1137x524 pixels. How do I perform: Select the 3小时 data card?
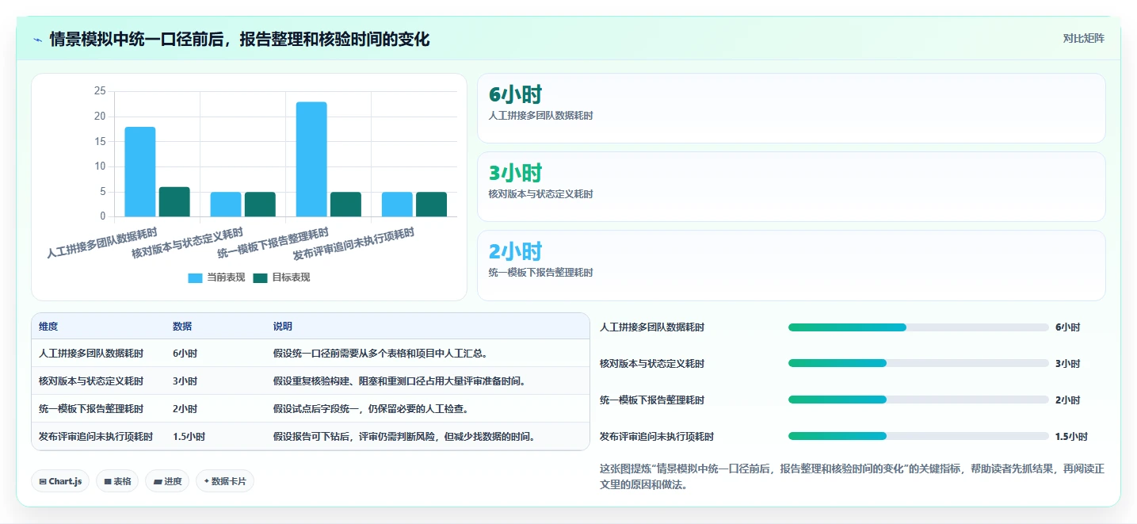(791, 186)
